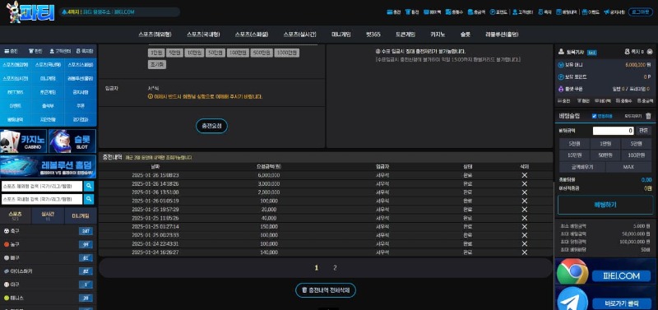Open the 카지노 CASINO banner thumbnail

click(24, 141)
